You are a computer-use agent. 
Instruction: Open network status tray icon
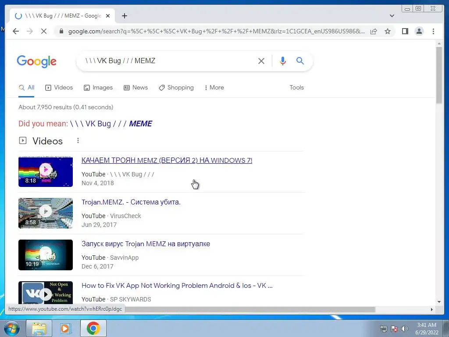point(383,329)
